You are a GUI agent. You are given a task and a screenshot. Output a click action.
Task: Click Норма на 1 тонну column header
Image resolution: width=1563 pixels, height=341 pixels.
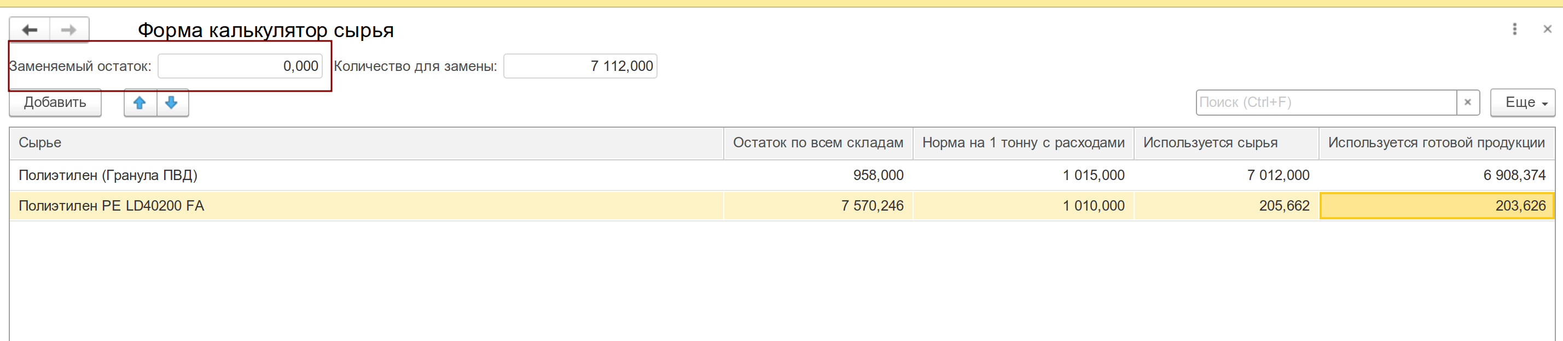[1022, 143]
